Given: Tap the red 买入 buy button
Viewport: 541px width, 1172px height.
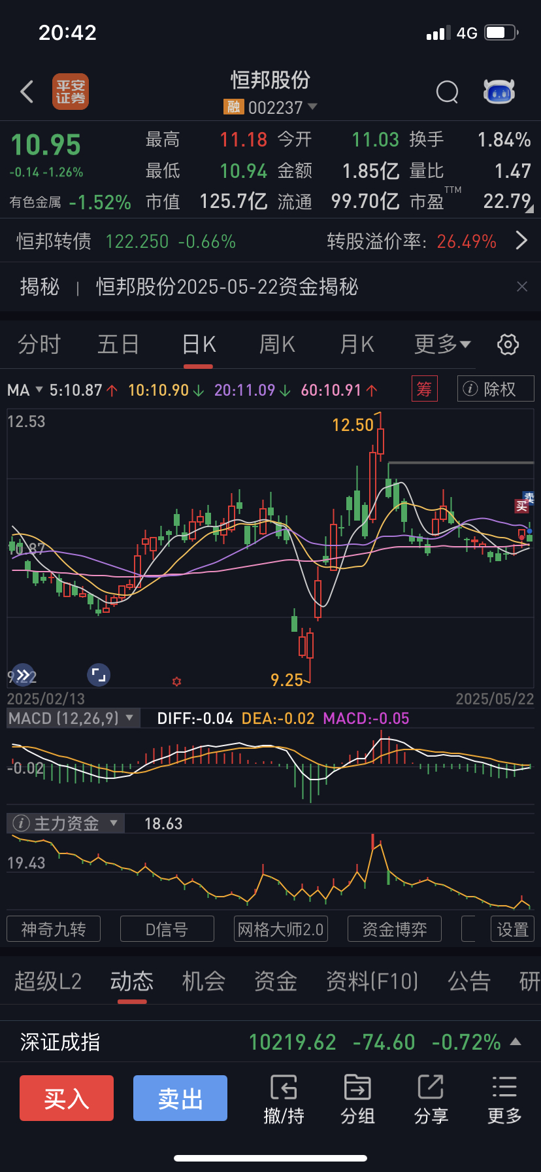Looking at the screenshot, I should [67, 1098].
